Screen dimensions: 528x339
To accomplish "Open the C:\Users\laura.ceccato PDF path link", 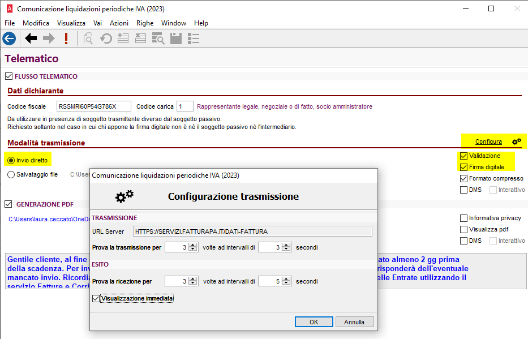I will (49, 219).
